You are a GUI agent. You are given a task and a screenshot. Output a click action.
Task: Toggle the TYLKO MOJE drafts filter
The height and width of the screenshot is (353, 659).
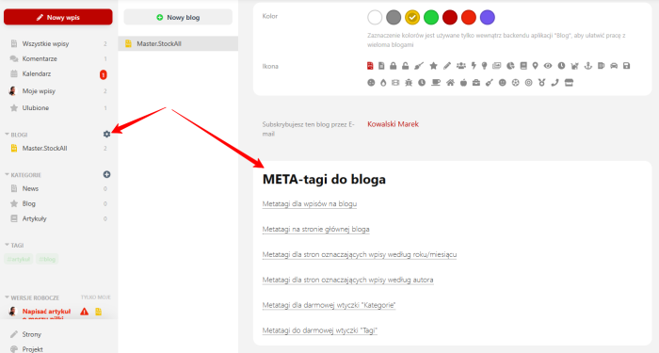[95, 297]
